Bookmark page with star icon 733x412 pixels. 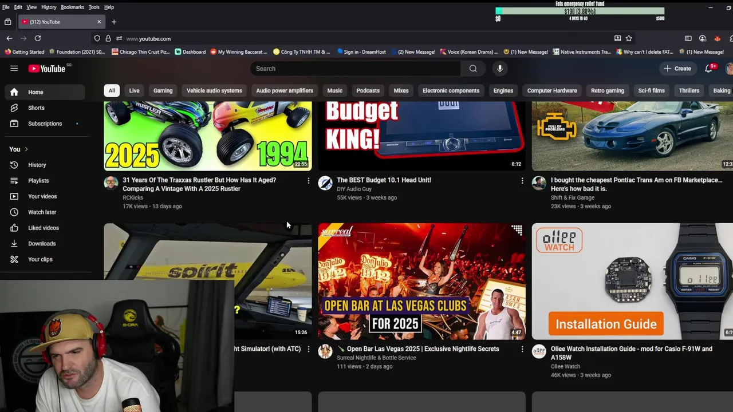coord(629,38)
